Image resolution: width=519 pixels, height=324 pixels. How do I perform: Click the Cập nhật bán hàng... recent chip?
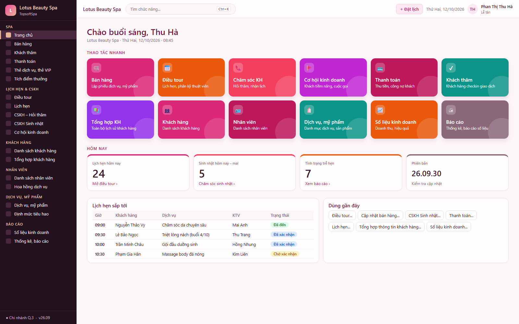[x=380, y=215]
